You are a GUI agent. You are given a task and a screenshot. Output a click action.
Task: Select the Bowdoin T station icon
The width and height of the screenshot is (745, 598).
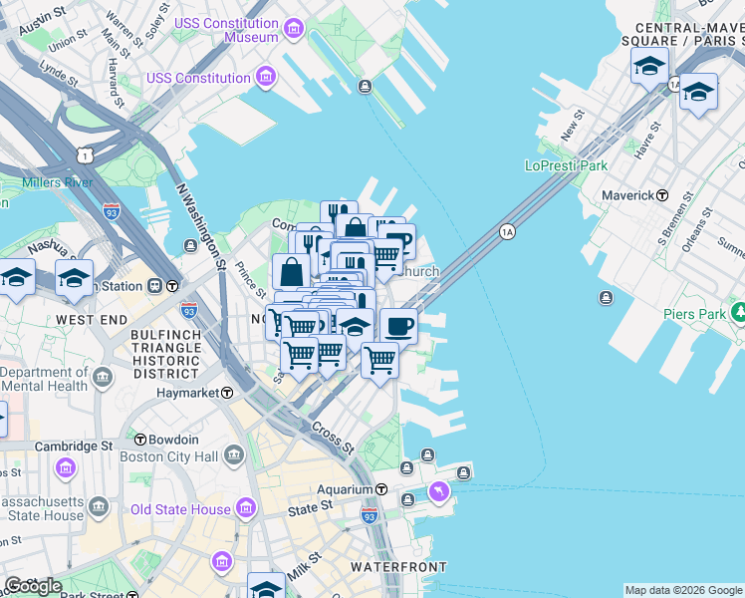coord(140,440)
